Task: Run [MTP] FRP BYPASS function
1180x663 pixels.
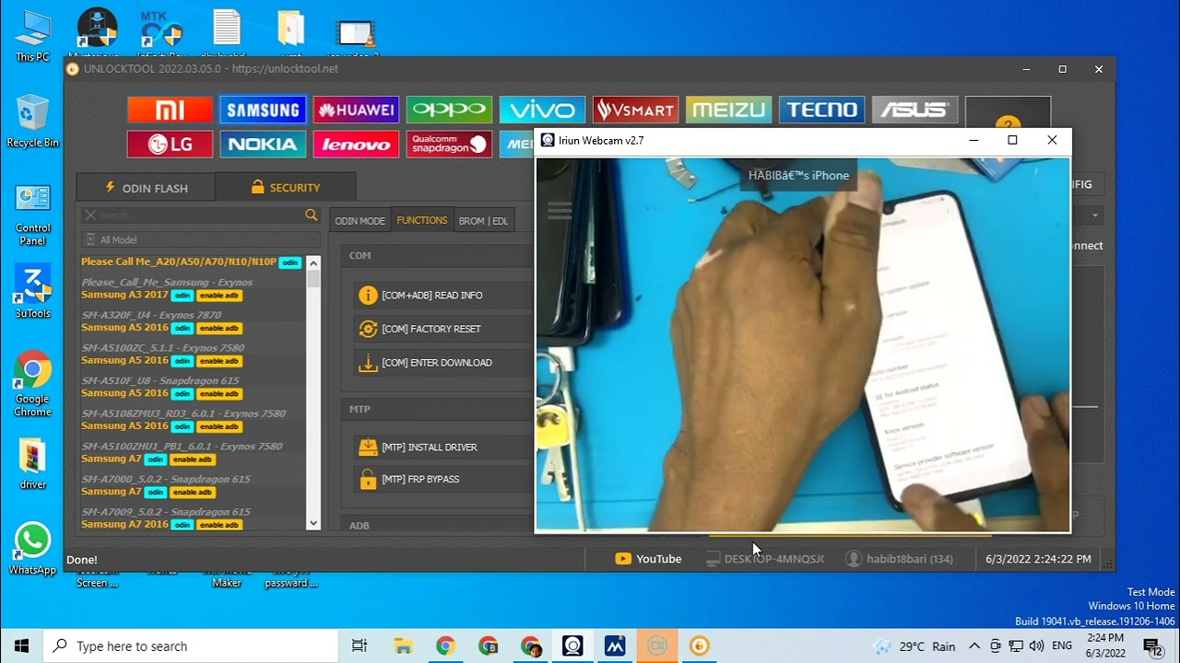Action: point(420,479)
